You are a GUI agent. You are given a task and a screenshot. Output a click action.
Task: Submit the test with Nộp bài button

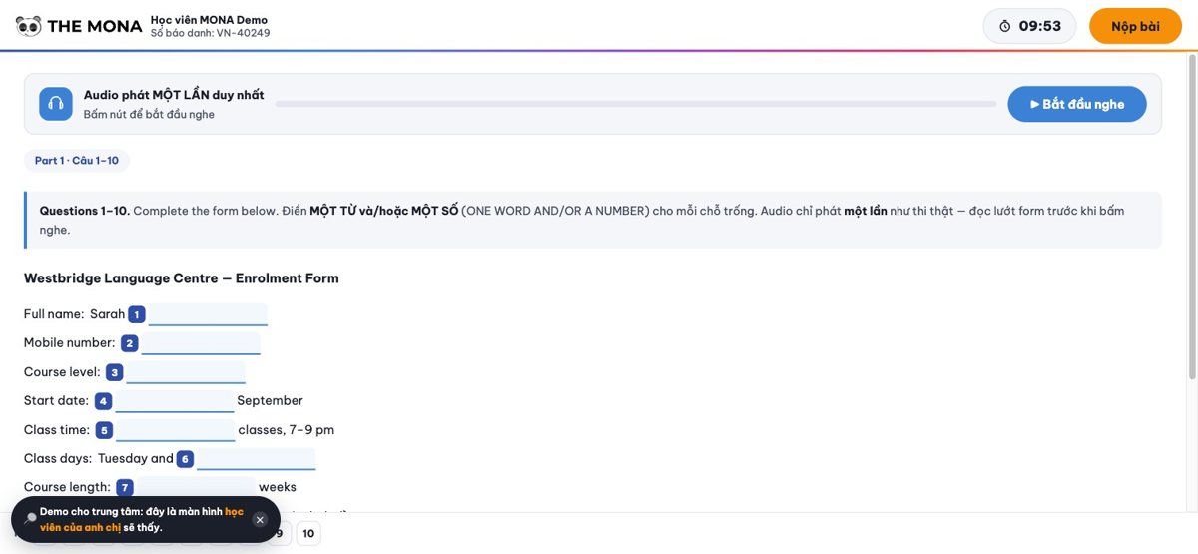[1135, 26]
